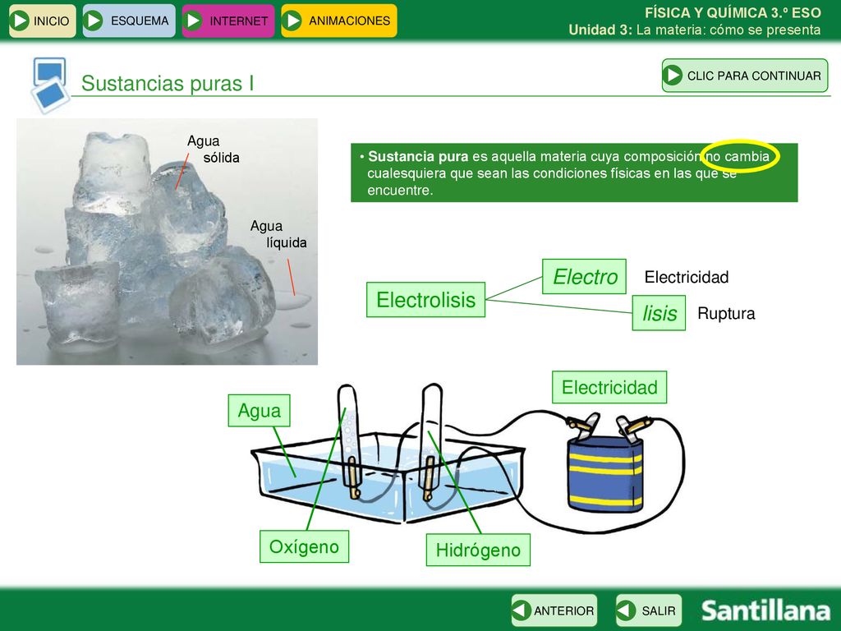
Task: Click the 'Sustancia pura' bold definition text
Action: [x=417, y=156]
